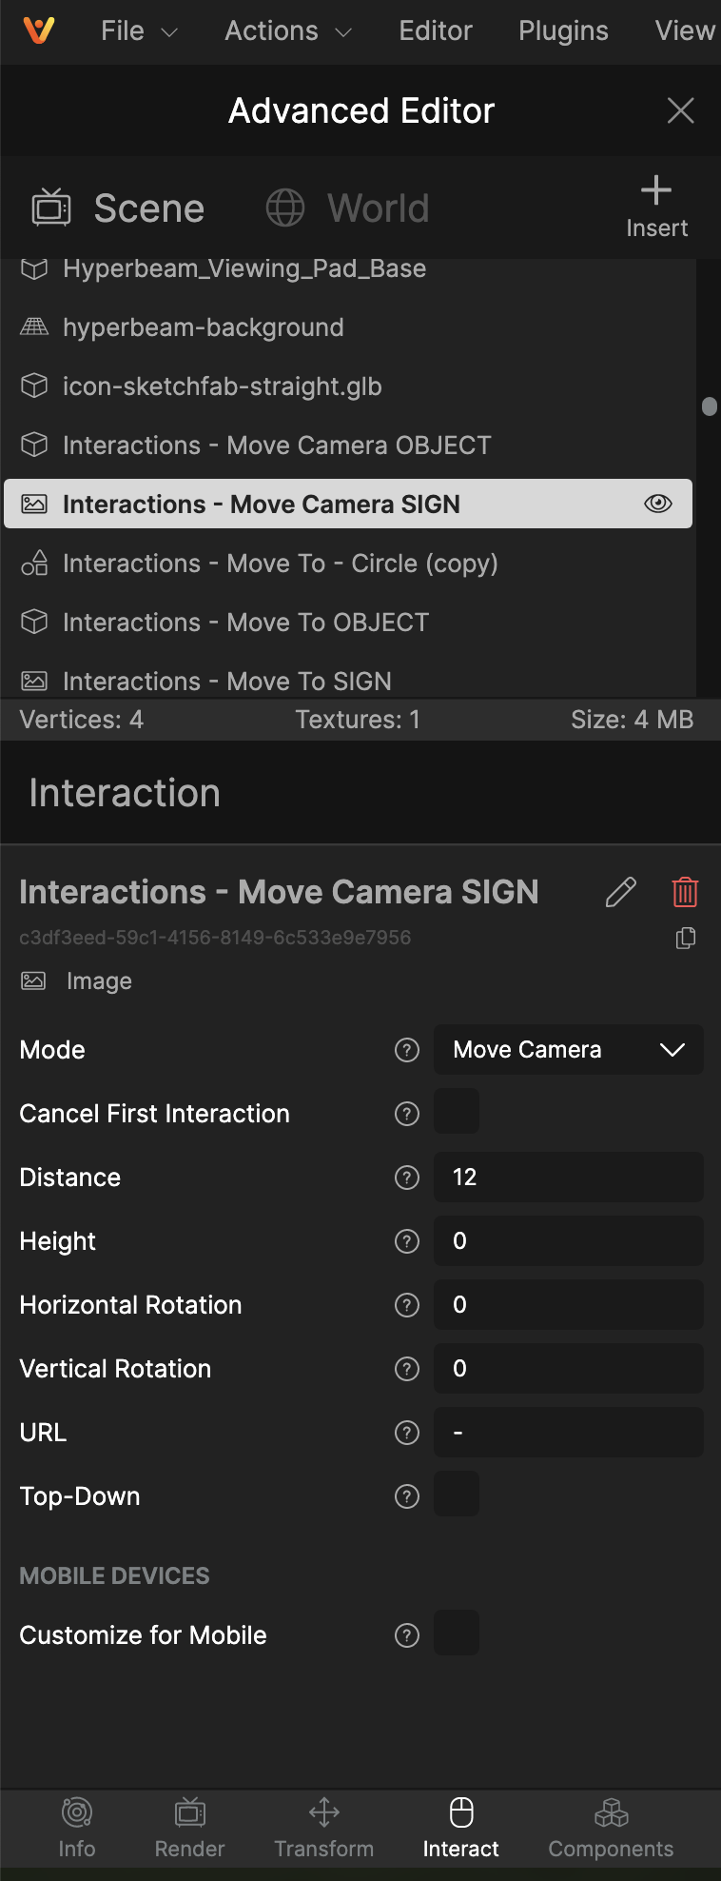Delete object with red trash icon

point(685,892)
